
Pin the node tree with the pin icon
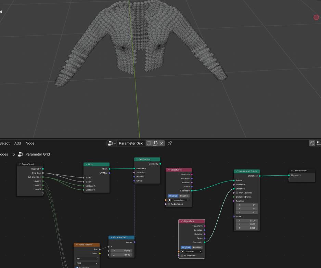click(170, 143)
